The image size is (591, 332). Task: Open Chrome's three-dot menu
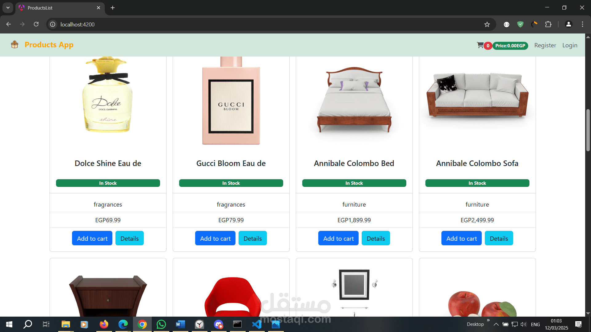click(x=582, y=24)
